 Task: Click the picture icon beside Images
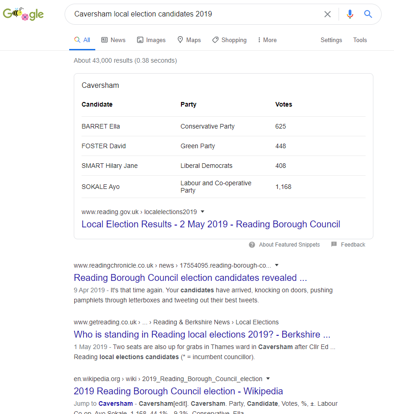pyautogui.click(x=140, y=40)
